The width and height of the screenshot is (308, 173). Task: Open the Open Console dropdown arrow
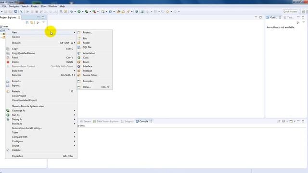point(295,121)
